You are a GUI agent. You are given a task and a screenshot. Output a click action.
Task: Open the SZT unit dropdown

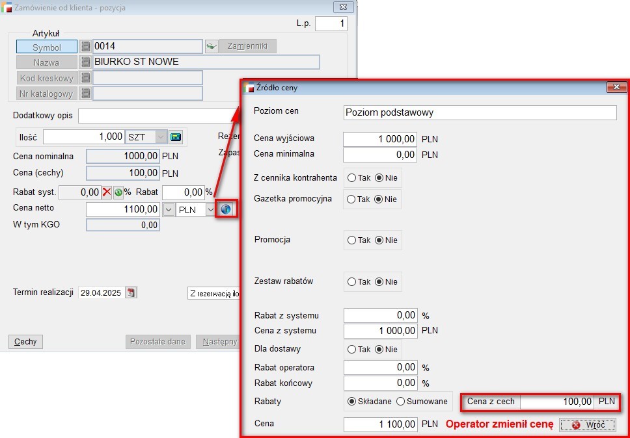tap(161, 137)
